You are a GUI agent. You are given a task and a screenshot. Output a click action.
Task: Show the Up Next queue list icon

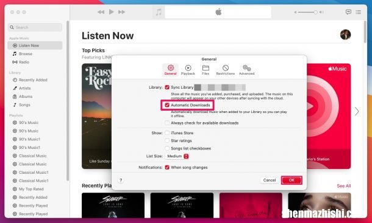pyautogui.click(x=359, y=12)
